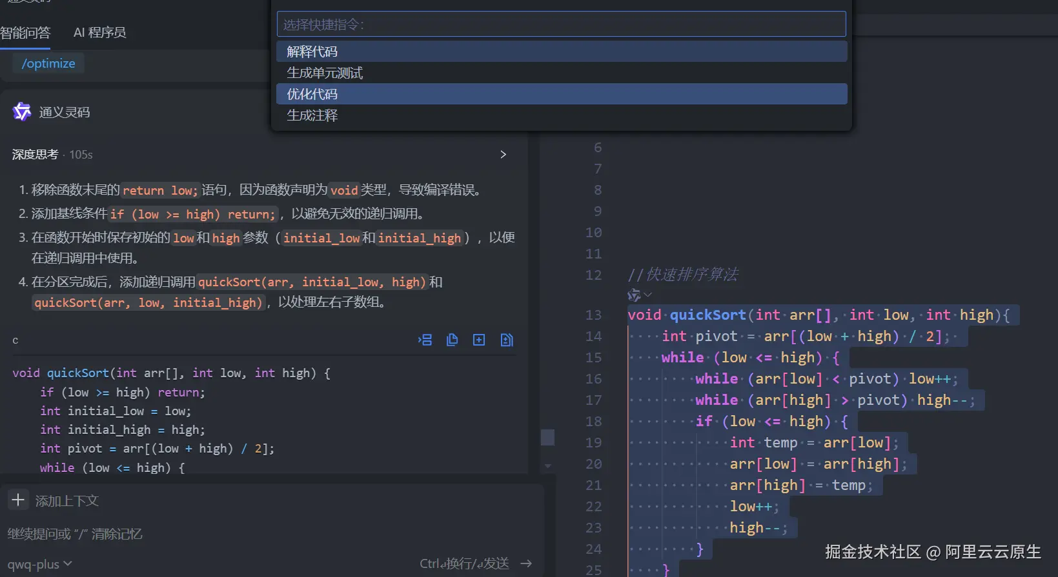Click high--; on editor line 23
1058x577 pixels.
[758, 528]
